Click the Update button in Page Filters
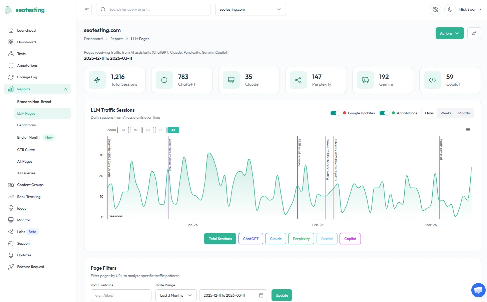Image resolution: width=487 pixels, height=302 pixels. tap(282, 295)
